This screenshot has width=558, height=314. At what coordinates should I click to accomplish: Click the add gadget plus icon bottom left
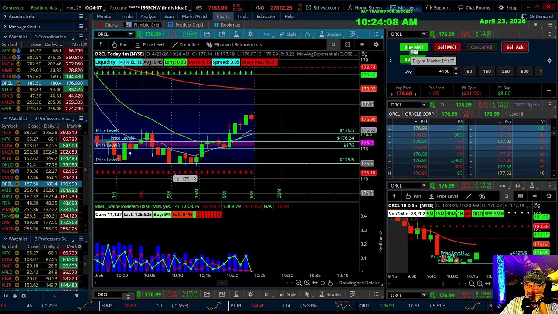click(x=14, y=296)
